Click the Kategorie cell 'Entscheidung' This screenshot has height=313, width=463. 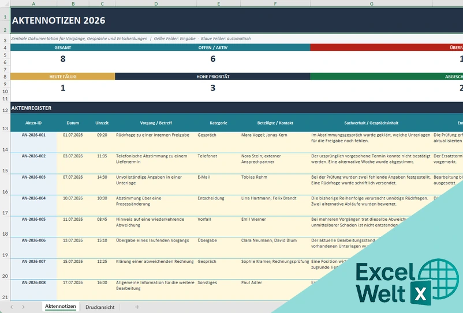[x=218, y=205]
